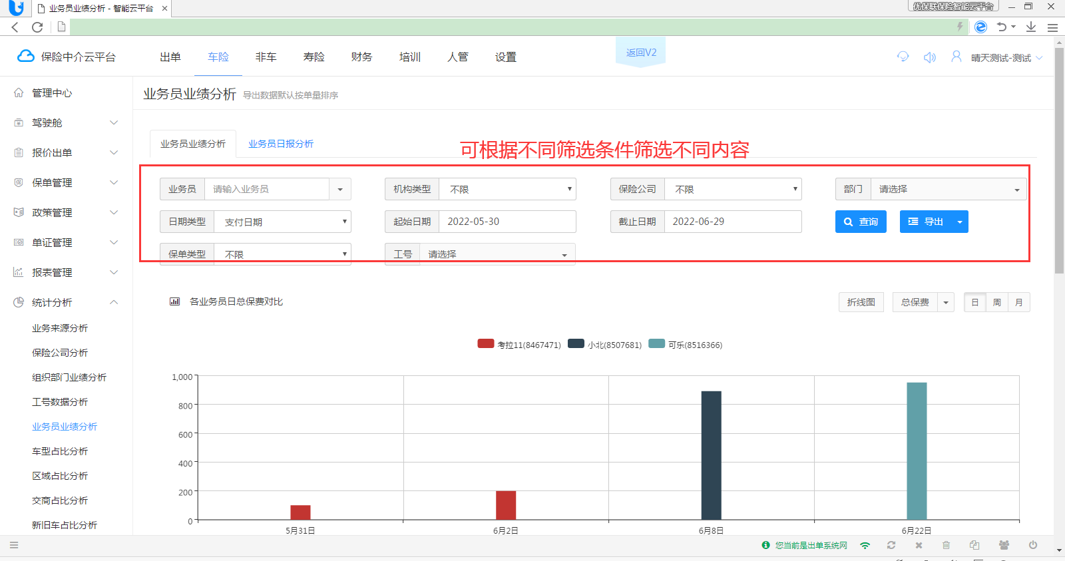
Task: Click the blue 导出 button
Action: point(926,222)
